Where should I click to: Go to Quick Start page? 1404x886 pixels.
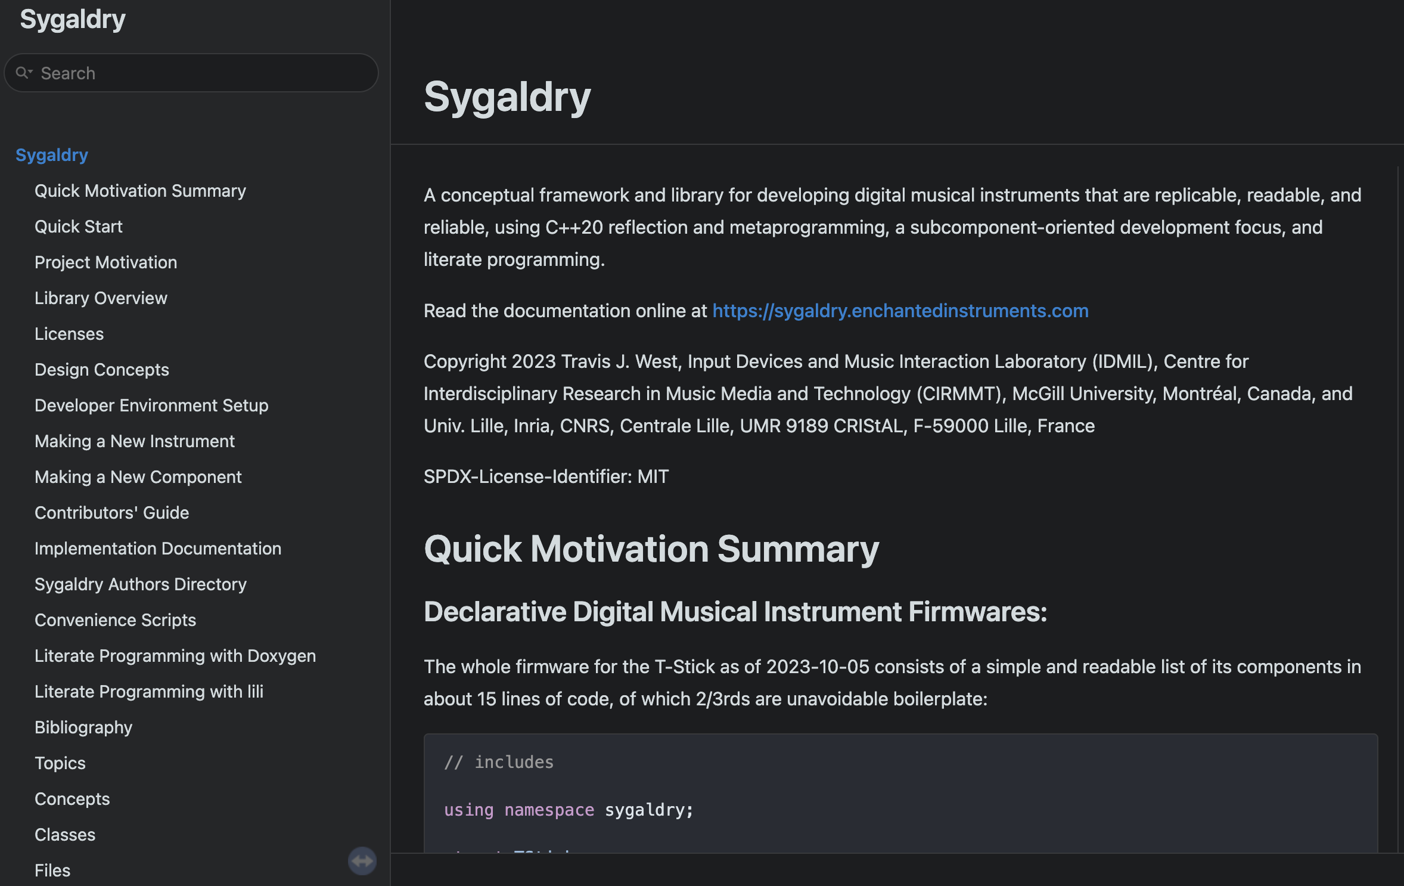[x=79, y=227]
